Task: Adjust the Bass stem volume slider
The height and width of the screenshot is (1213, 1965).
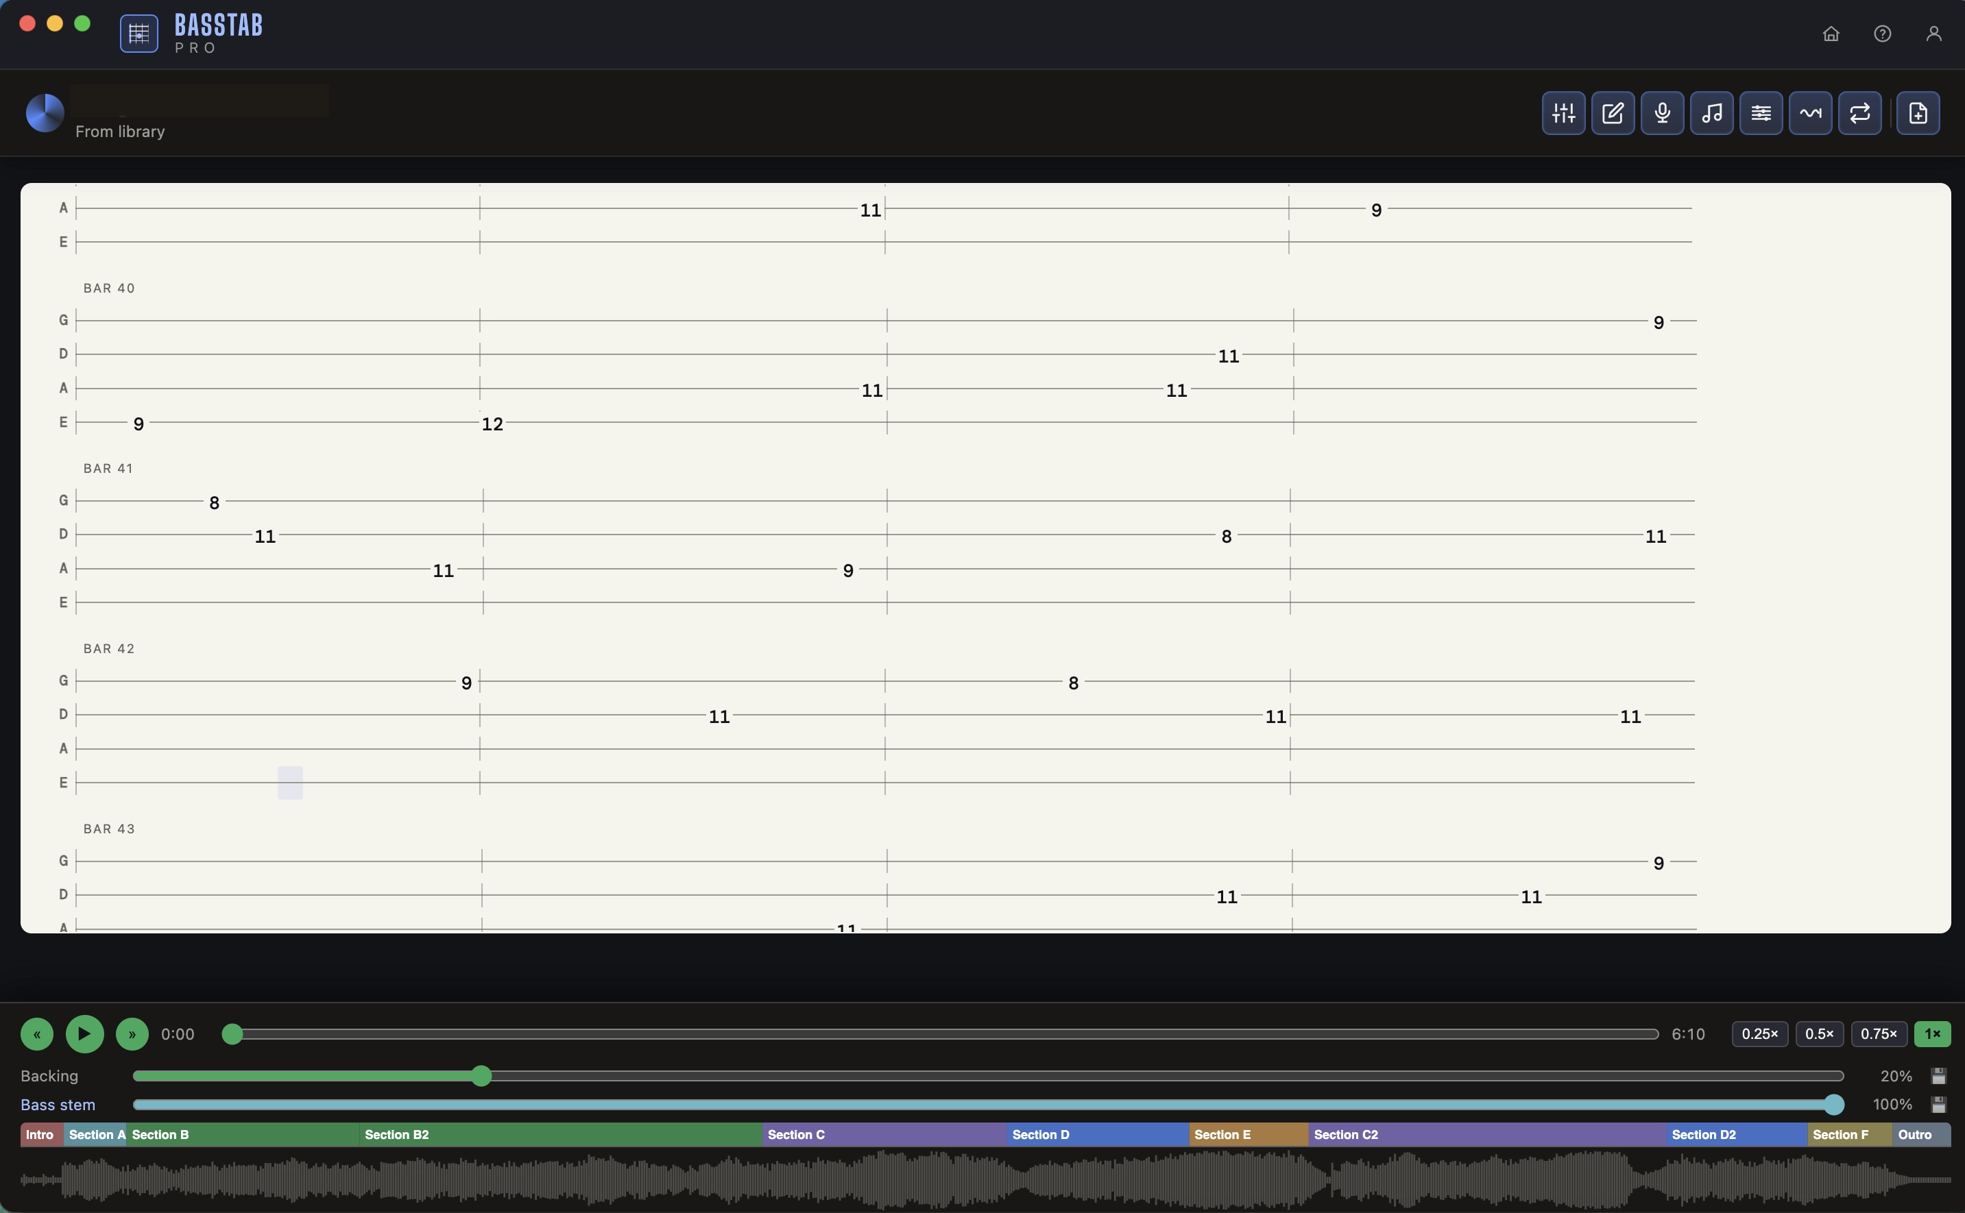Action: [x=989, y=1105]
